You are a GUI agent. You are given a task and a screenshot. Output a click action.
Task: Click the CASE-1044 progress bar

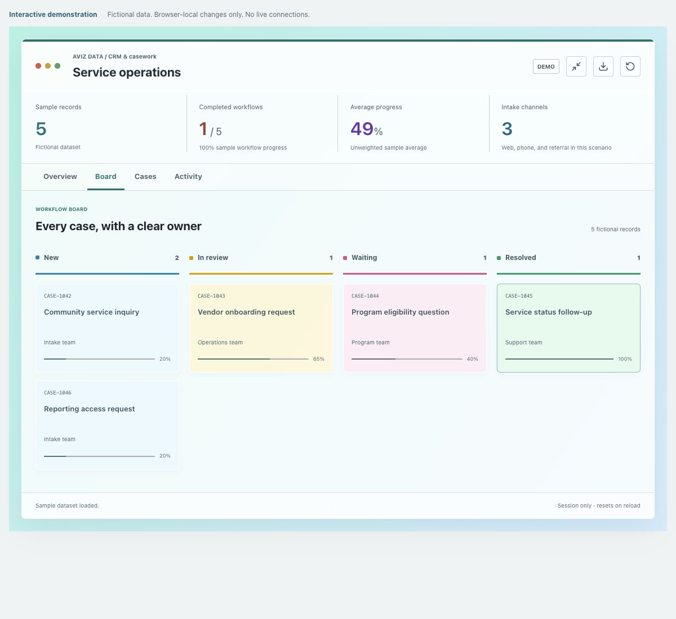tap(407, 359)
